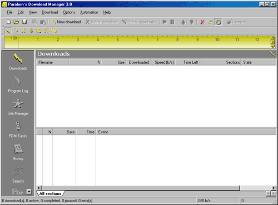278x205 pixels.
Task: Sort by State column header
Action: 259,62
